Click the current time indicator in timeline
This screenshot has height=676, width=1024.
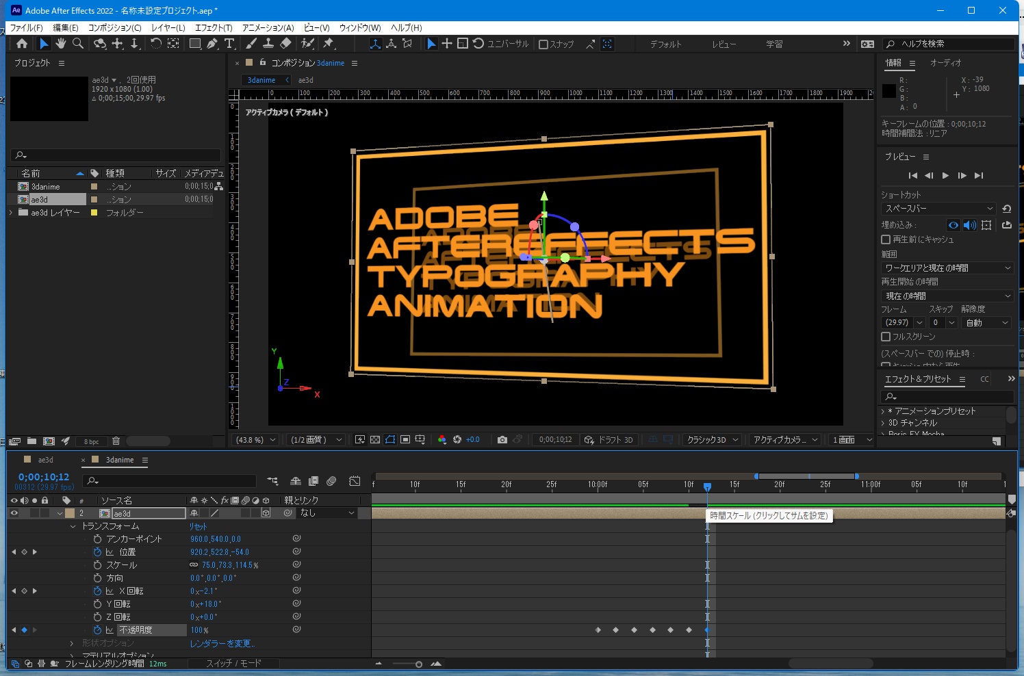[x=707, y=486]
